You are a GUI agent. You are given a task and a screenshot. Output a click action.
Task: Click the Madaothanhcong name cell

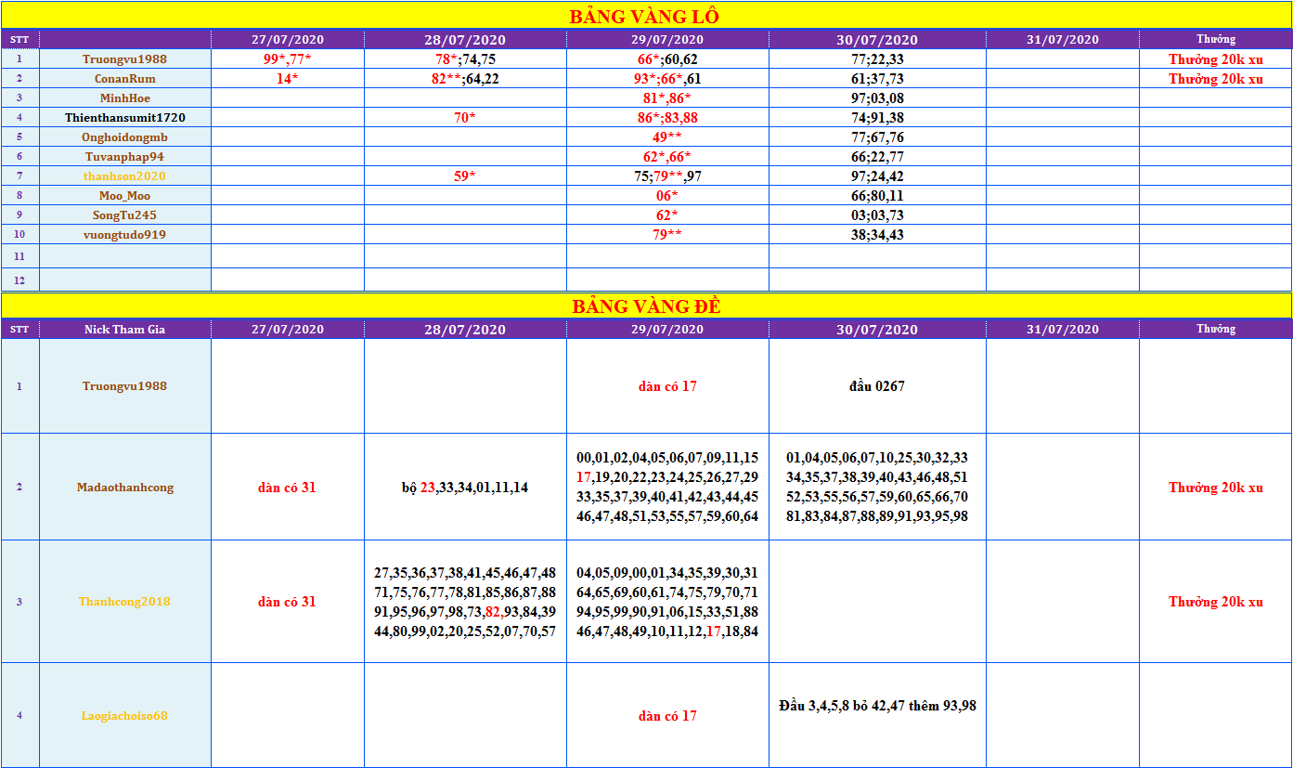click(124, 487)
